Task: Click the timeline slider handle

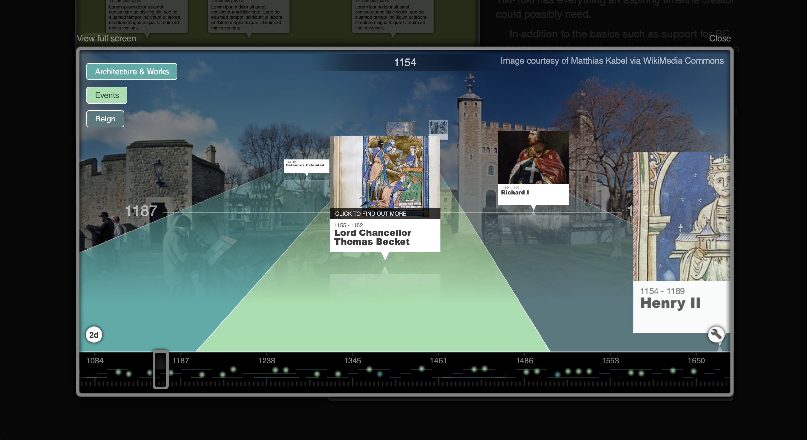Action: 161,370
